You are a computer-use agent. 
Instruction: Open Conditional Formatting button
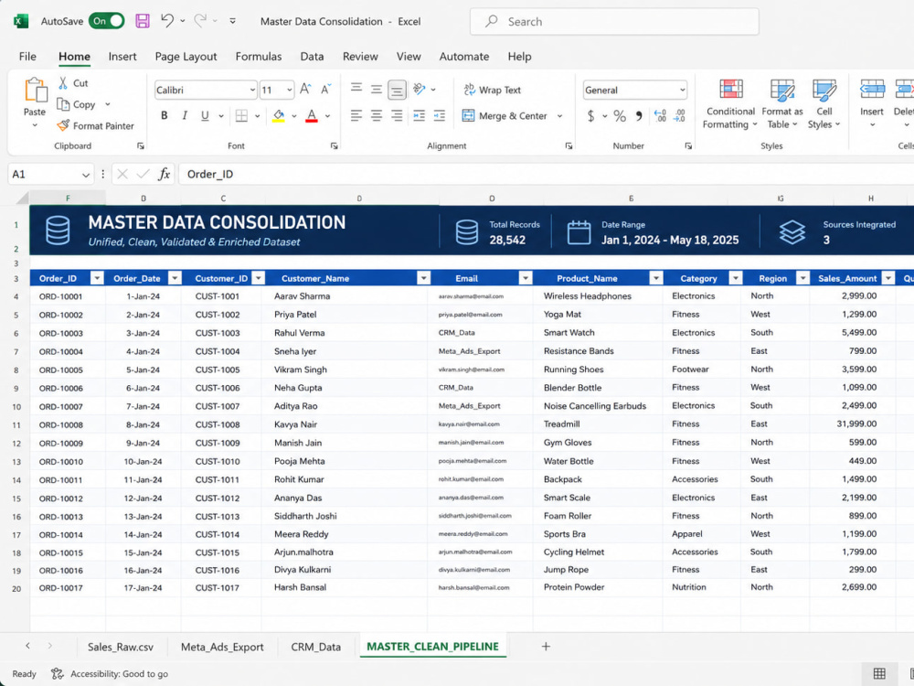click(x=729, y=104)
